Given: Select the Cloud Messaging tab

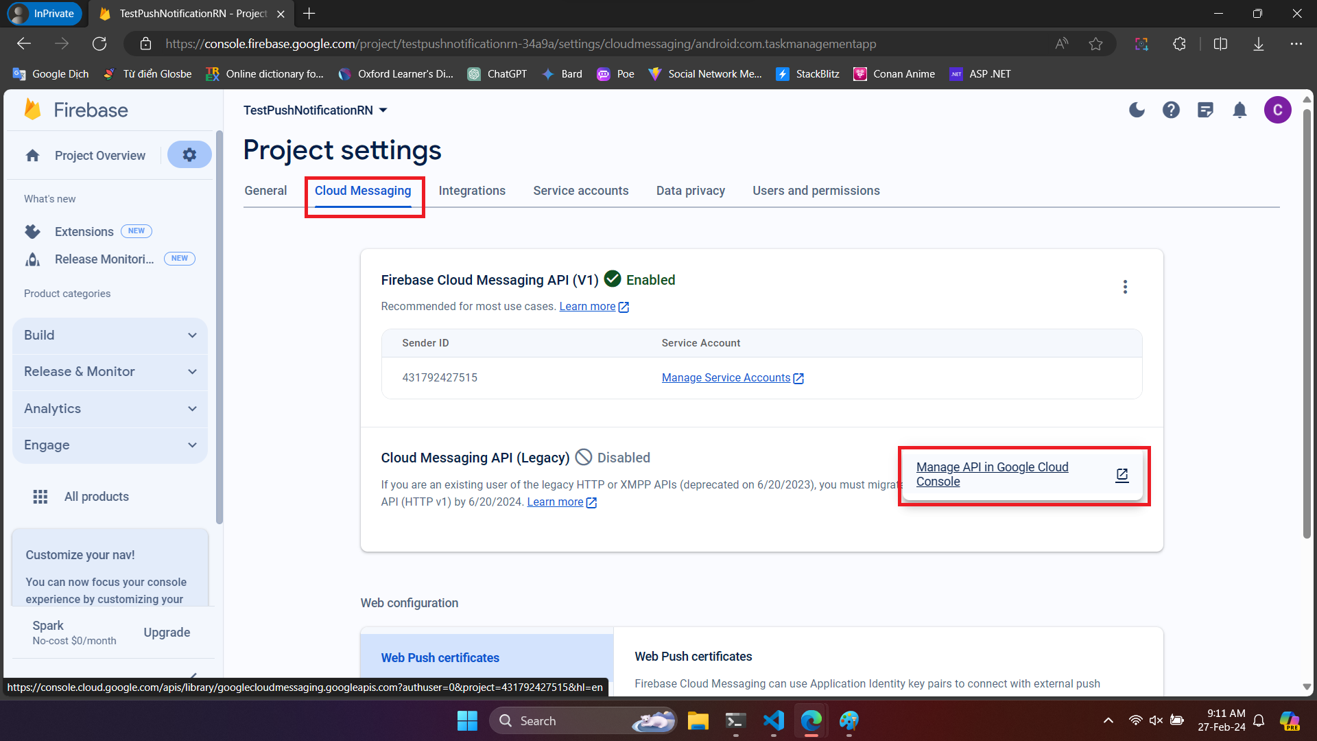Looking at the screenshot, I should [x=363, y=191].
